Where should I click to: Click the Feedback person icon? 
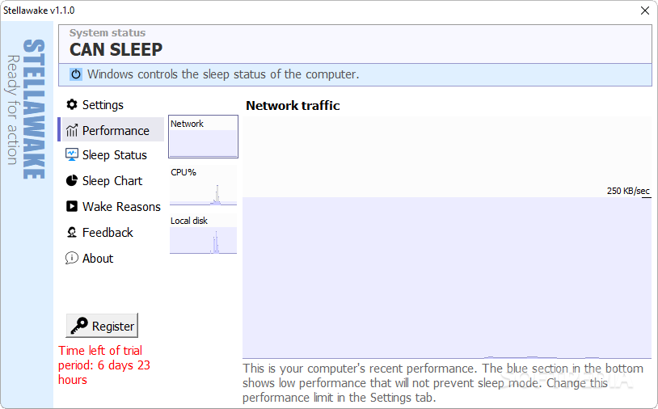(72, 233)
